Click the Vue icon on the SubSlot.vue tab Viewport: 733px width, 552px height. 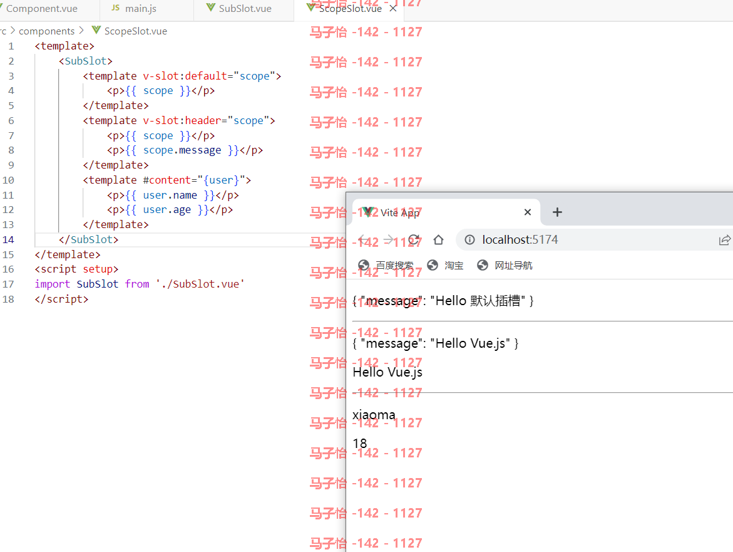click(x=211, y=8)
